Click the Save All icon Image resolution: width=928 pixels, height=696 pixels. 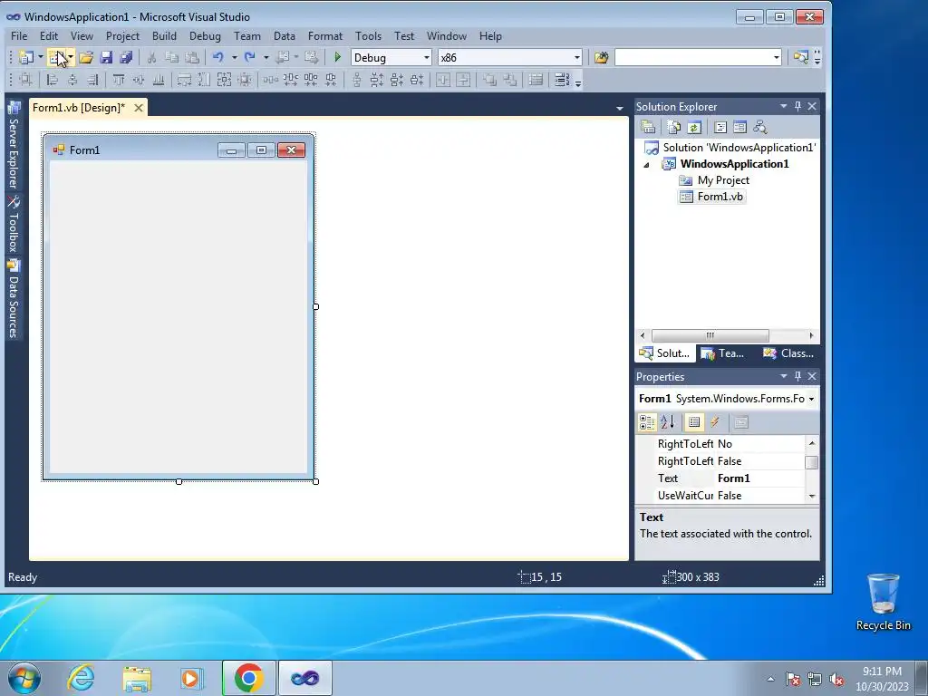(x=126, y=57)
